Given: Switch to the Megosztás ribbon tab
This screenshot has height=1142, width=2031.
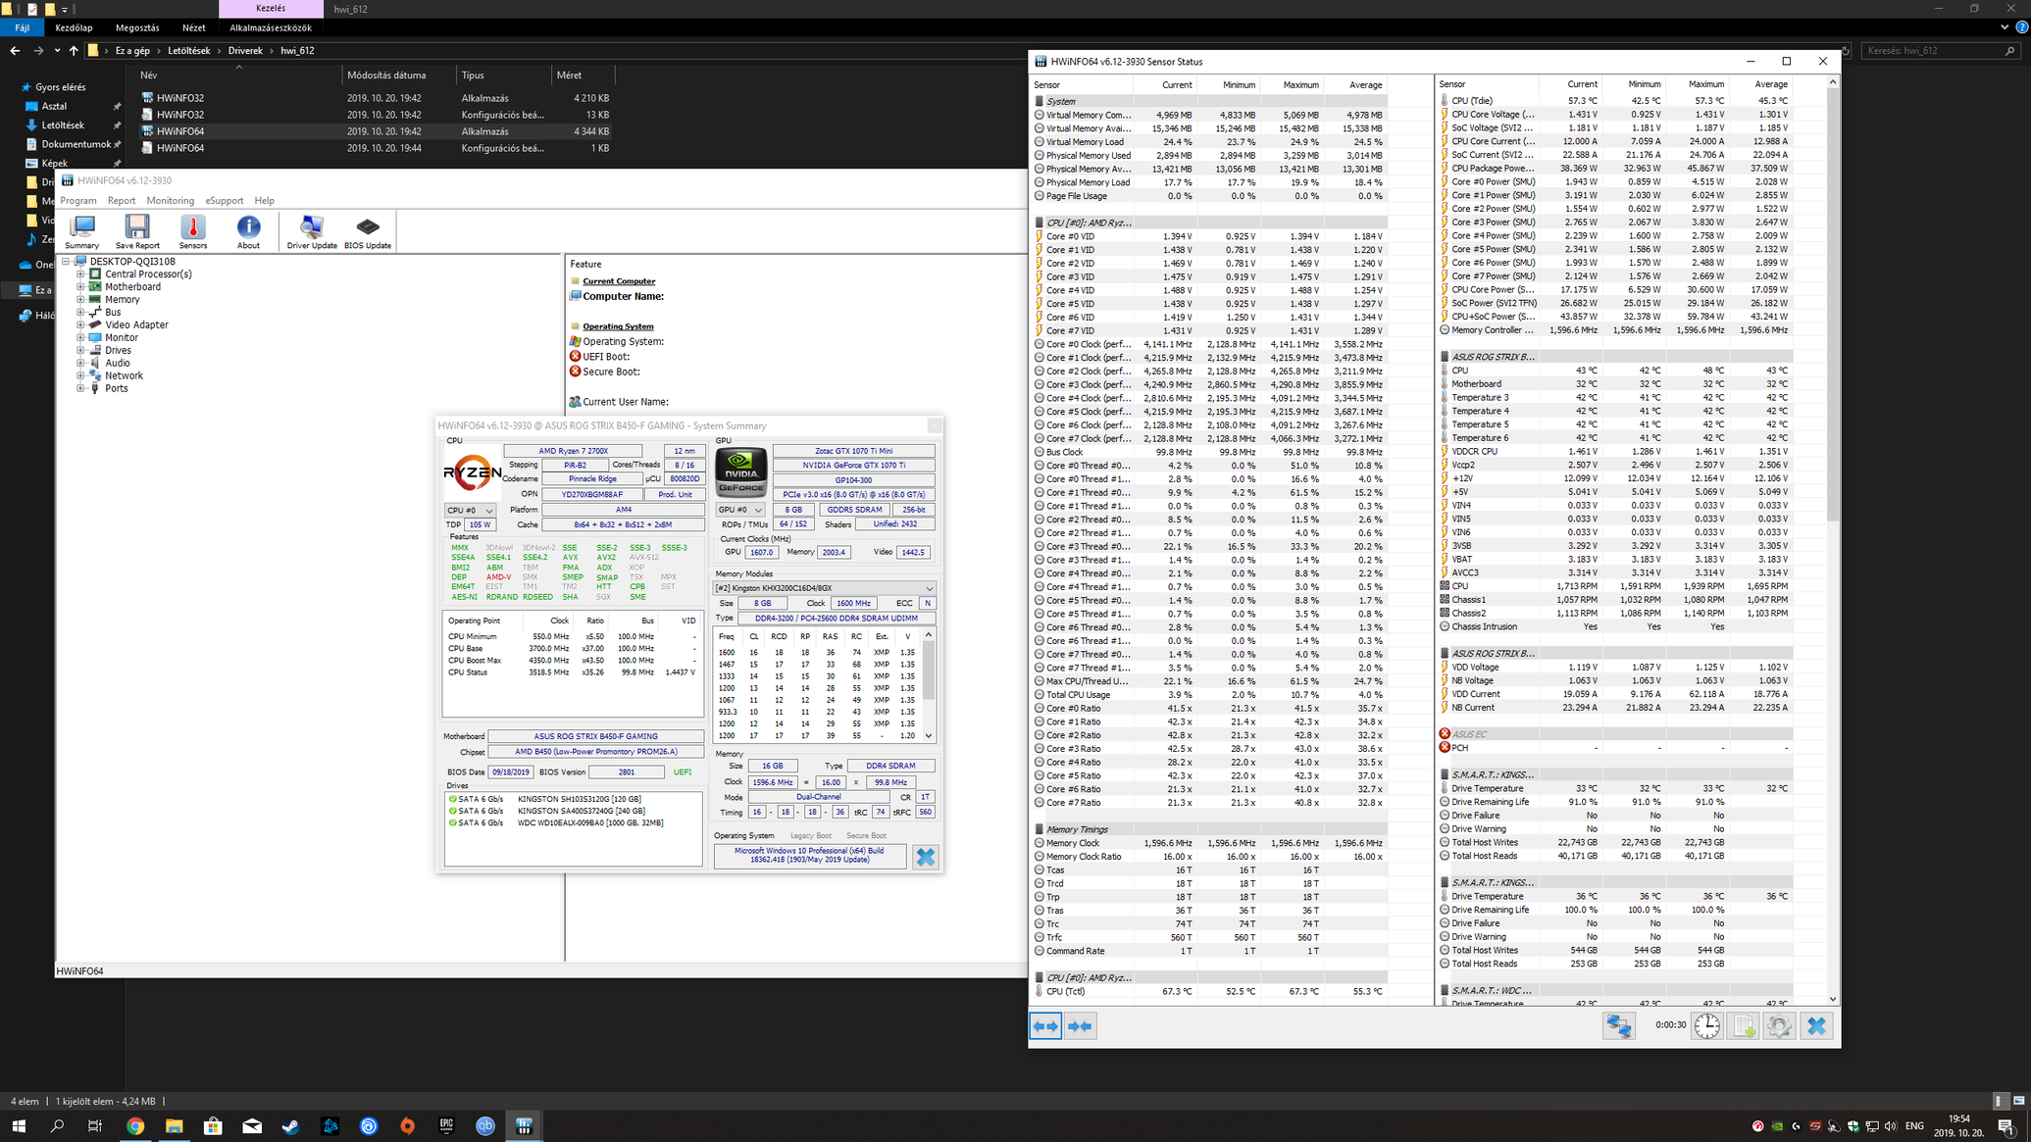Looking at the screenshot, I should [137, 28].
